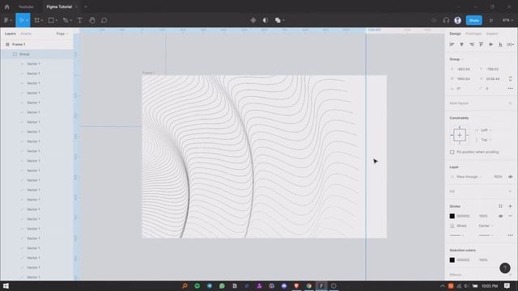Click the Create component icon
The image size is (518, 291).
click(253, 20)
